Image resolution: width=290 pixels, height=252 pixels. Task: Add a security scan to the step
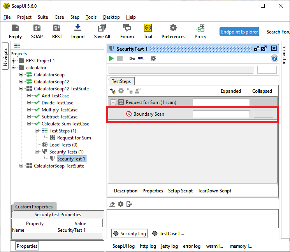(112, 91)
